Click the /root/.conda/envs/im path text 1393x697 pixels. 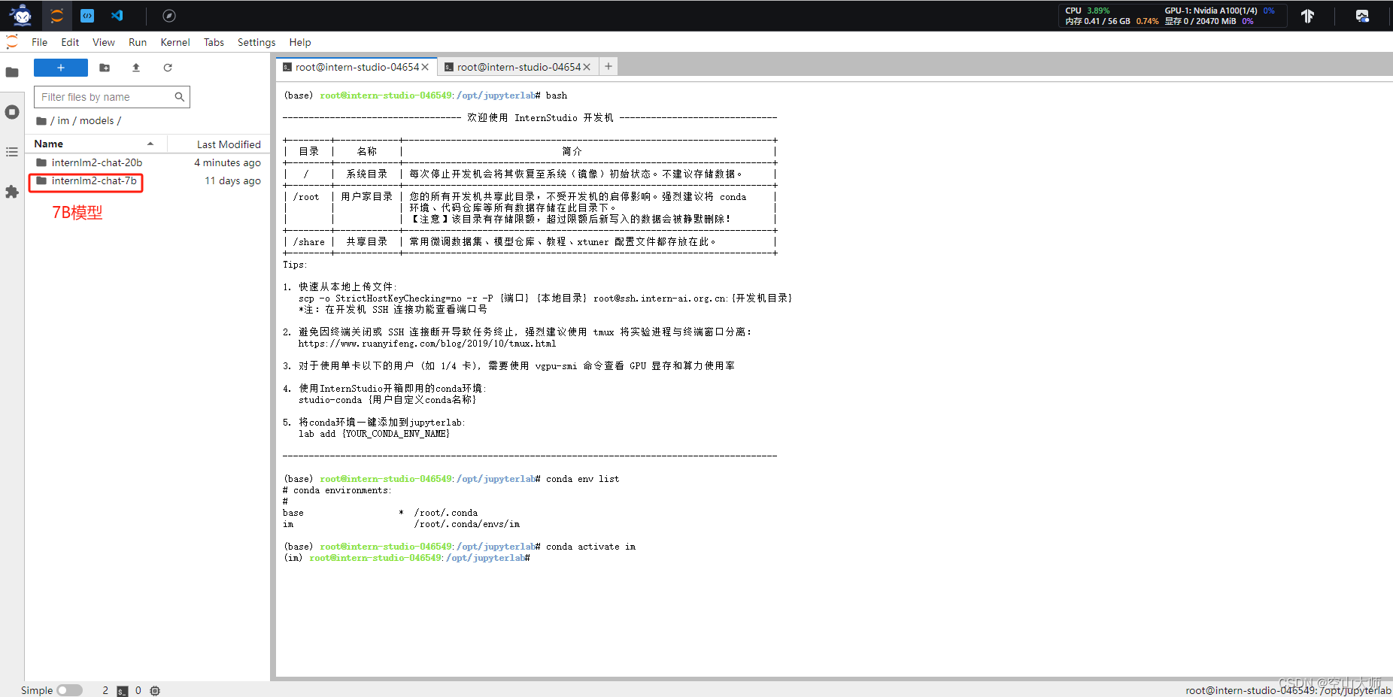[x=466, y=524]
